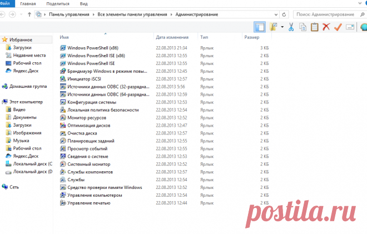The width and height of the screenshot is (367, 234).
Task: Select Изображения folder in sidebar
Action: coord(27,133)
